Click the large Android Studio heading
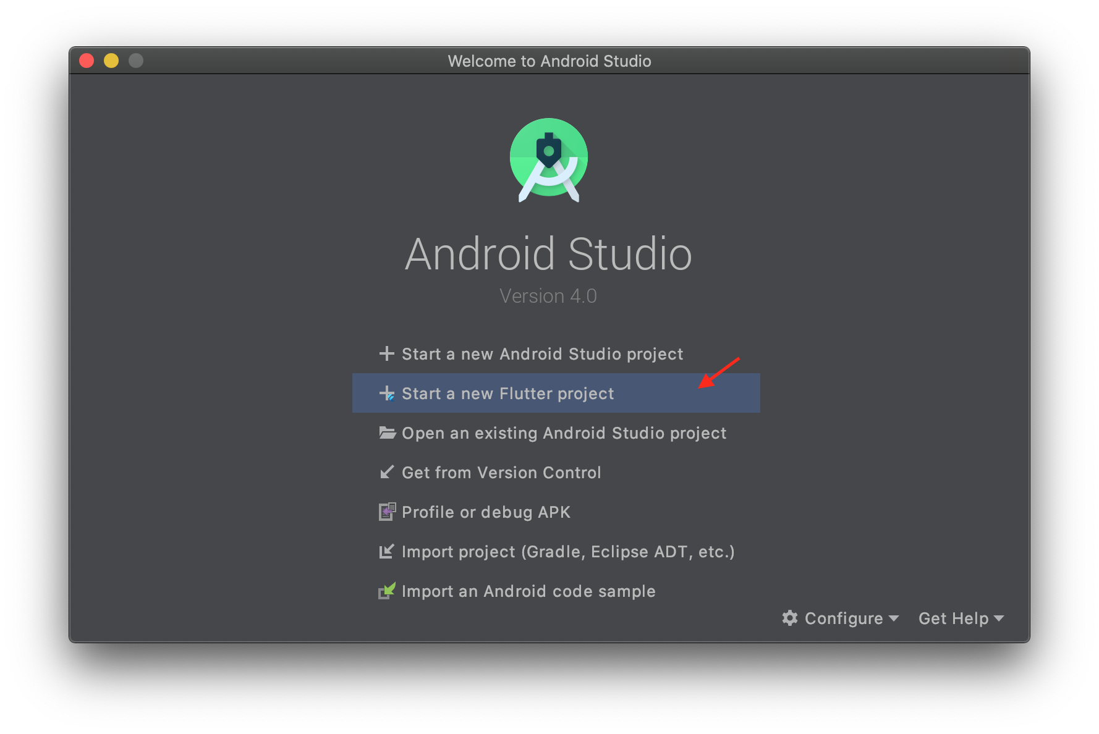This screenshot has height=734, width=1099. coord(548,254)
